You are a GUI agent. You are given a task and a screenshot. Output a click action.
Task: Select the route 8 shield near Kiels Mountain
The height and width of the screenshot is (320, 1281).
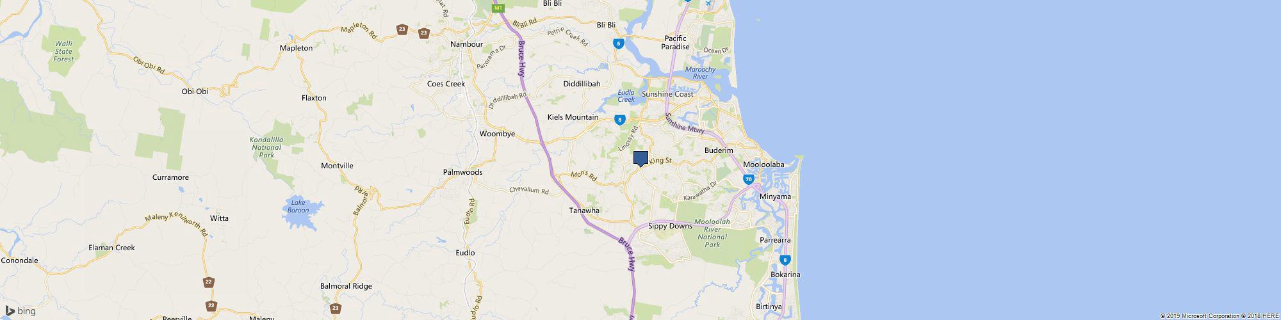click(619, 120)
